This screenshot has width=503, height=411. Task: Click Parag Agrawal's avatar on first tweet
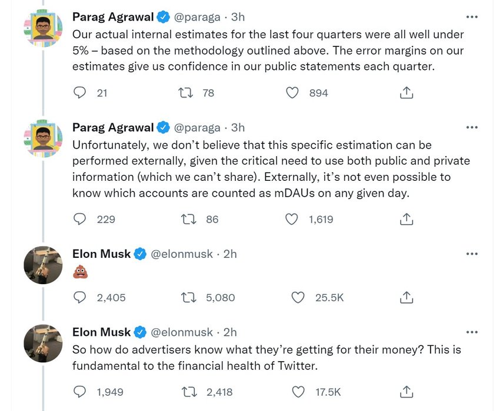[43, 27]
